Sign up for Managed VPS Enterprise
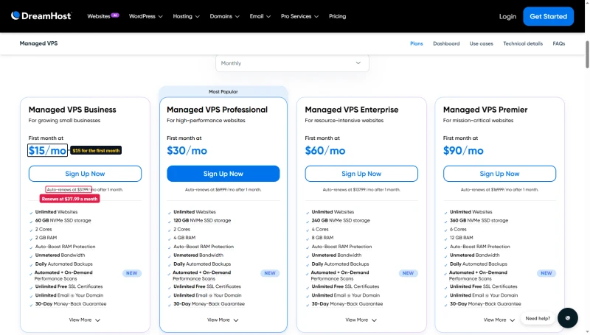The image size is (590, 335). coord(361,174)
